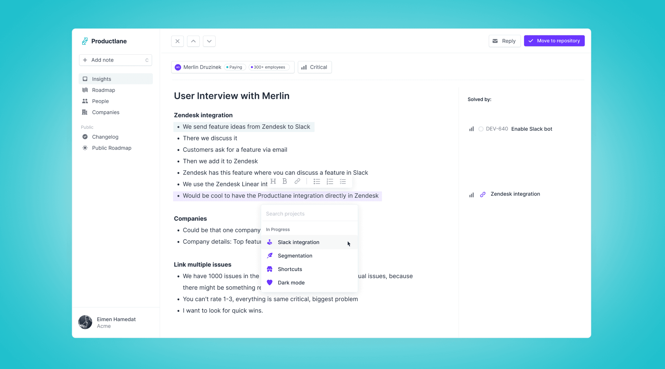Screen dimensions: 665x369
Task: Click 'You can't rate 1-3' bullet
Action: (x=270, y=299)
